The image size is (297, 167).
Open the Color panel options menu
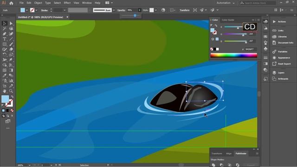click(x=258, y=20)
